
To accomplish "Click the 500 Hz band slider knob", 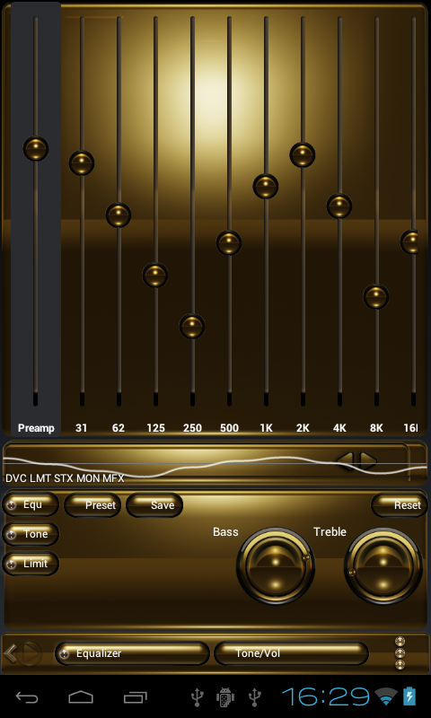I will coord(229,242).
